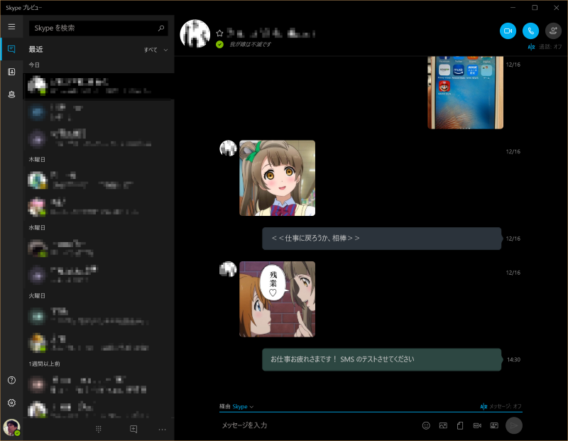Start a new chat icon
This screenshot has height=441, width=568.
click(x=133, y=429)
